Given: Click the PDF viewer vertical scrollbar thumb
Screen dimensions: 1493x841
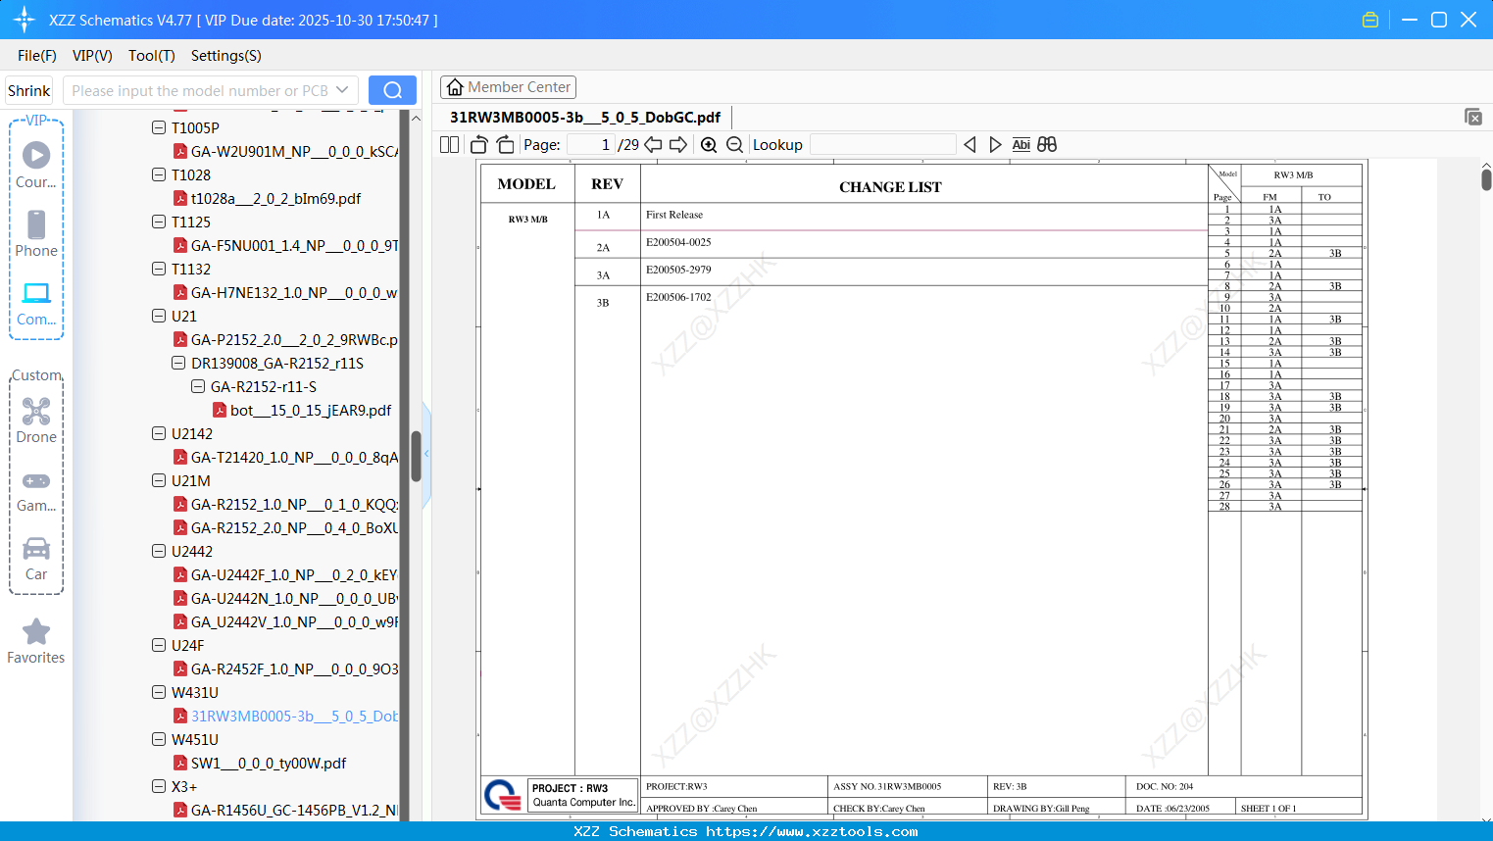Looking at the screenshot, I should point(1486,179).
